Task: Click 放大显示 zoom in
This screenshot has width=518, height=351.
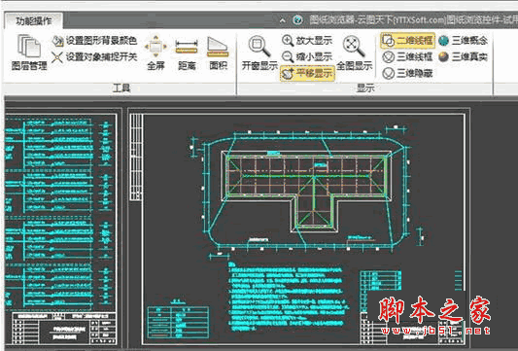Action: point(307,40)
